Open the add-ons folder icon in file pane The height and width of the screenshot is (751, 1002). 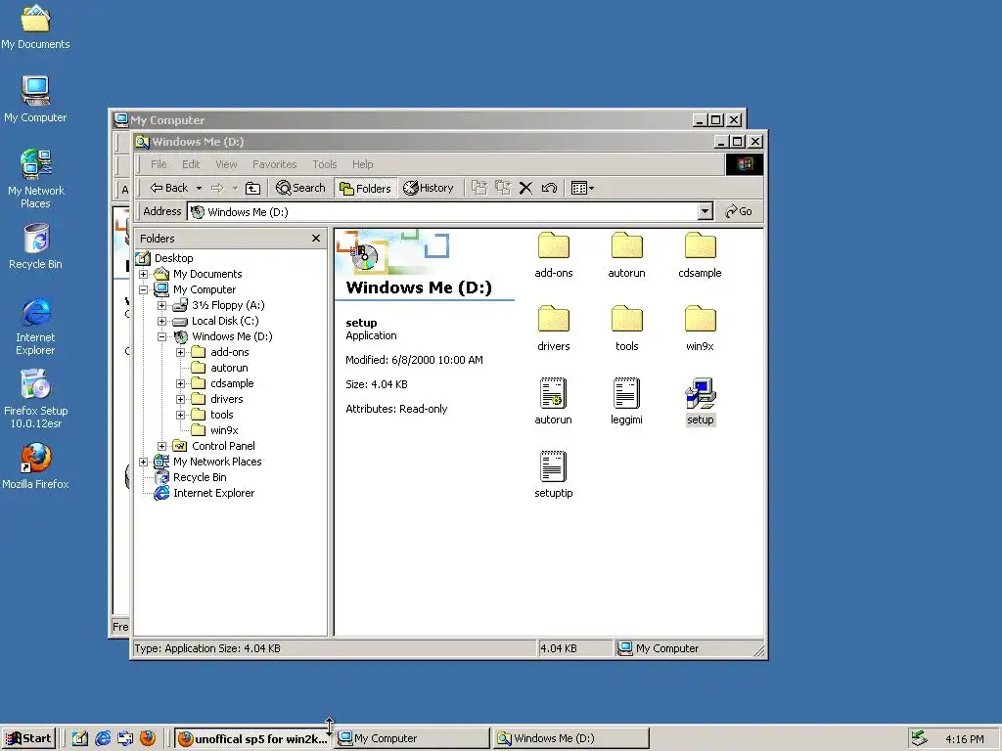coord(554,245)
